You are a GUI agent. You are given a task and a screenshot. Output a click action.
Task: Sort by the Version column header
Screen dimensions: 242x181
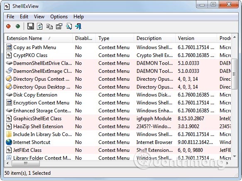[x=196, y=38]
